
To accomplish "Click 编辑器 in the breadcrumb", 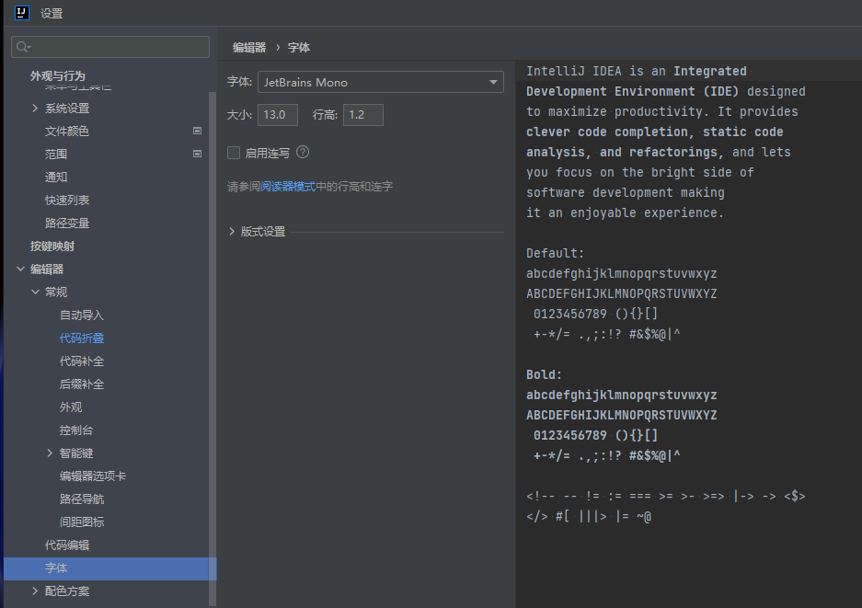I will (x=249, y=47).
